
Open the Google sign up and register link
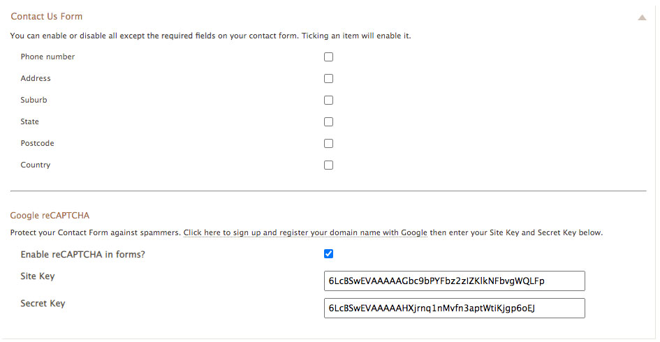click(x=305, y=232)
